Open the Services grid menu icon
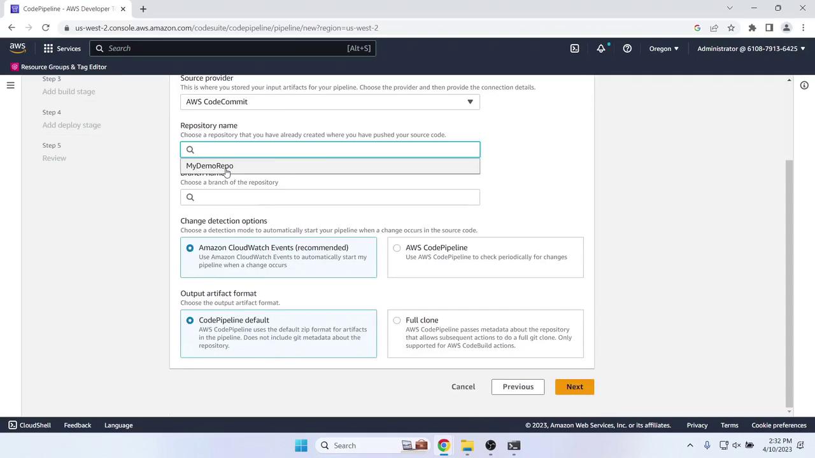The width and height of the screenshot is (815, 458). click(48, 48)
